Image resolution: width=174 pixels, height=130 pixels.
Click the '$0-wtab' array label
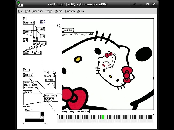coord(49,80)
